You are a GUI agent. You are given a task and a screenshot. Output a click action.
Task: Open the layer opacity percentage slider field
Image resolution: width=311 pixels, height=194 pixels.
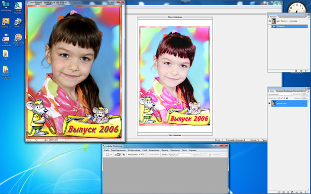pos(304,95)
